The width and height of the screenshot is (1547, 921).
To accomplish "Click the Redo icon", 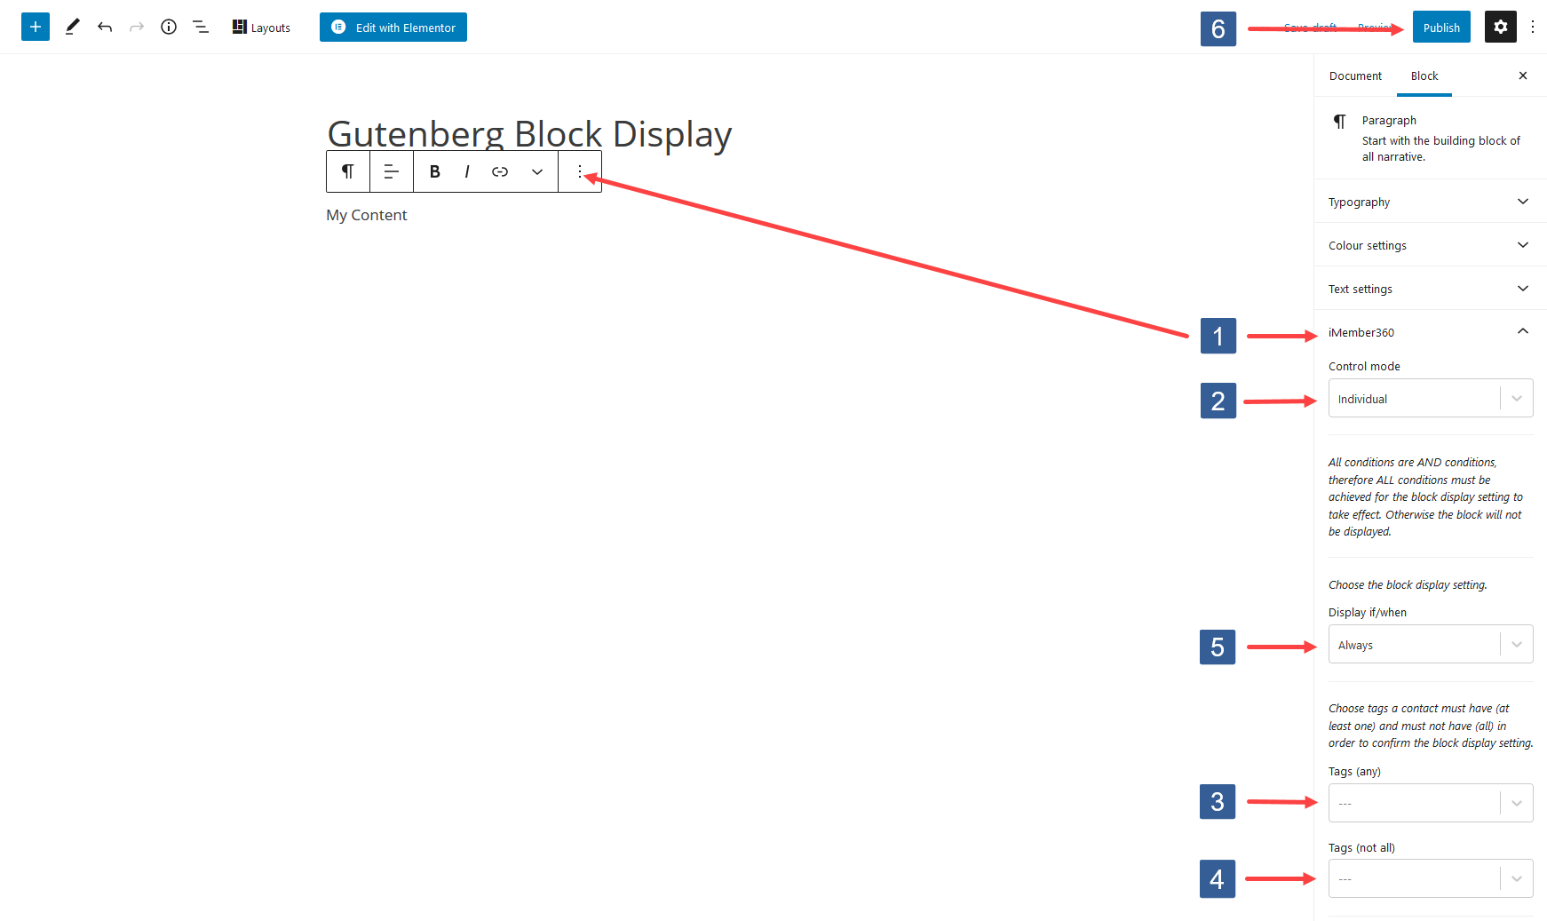I will [x=137, y=27].
